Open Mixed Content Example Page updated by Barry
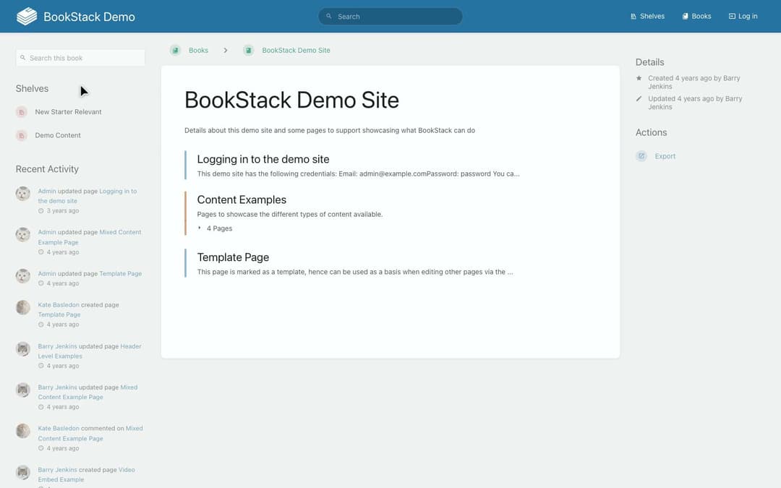This screenshot has width=781, height=488. pyautogui.click(x=88, y=393)
